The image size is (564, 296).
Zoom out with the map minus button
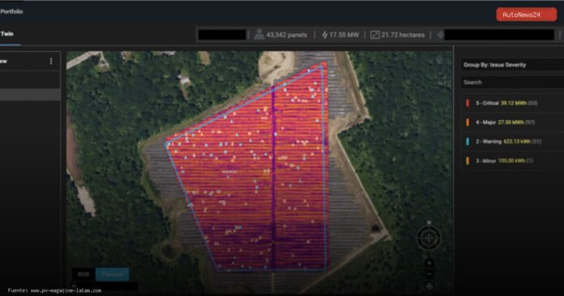click(429, 274)
